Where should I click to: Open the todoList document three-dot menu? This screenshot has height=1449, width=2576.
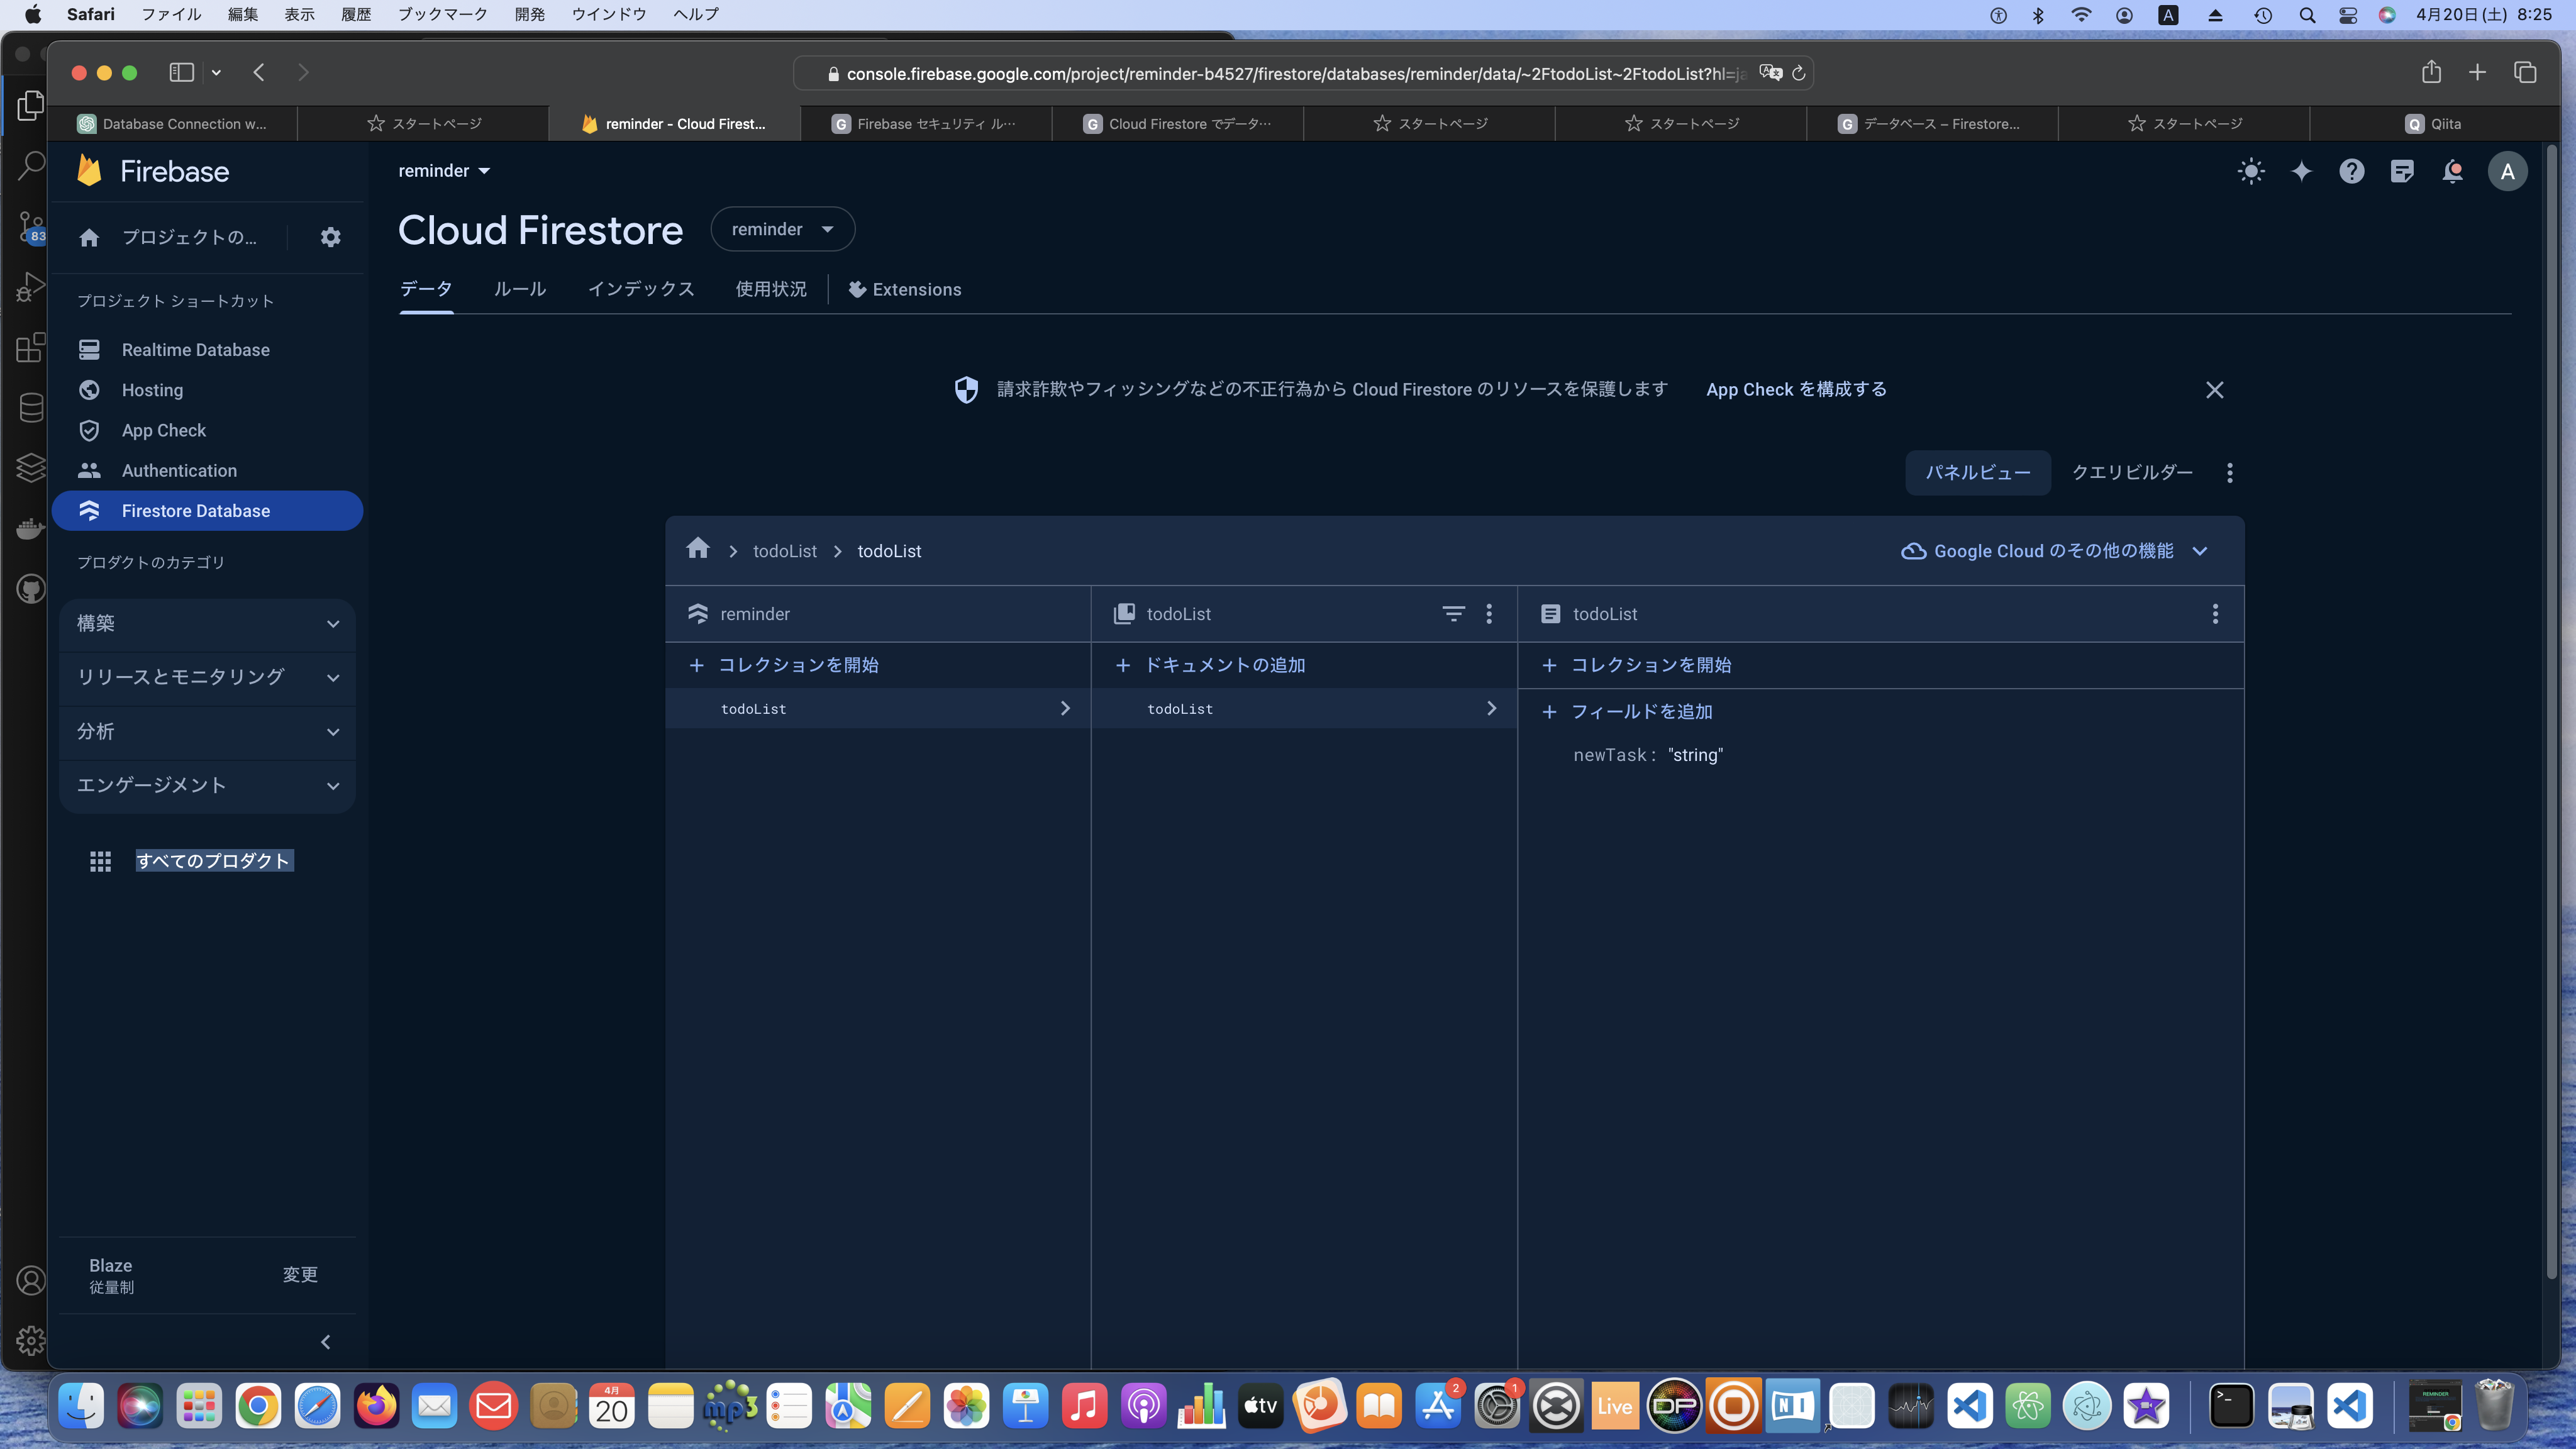point(2215,614)
